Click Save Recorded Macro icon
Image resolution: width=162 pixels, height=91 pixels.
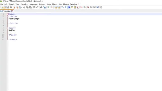click(x=101, y=7)
